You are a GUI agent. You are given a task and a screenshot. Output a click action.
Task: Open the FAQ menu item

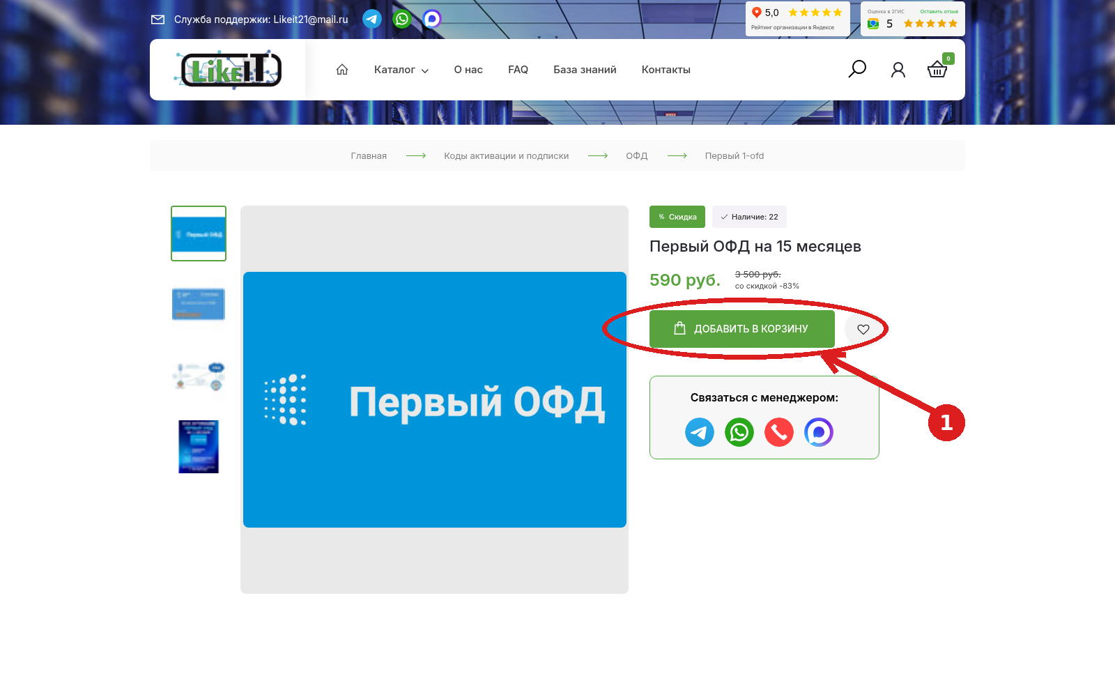(518, 70)
